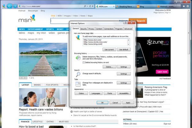Screen dimensions: 192x128
Task: Switch to the Bing browser tab
Action: pos(146,7)
